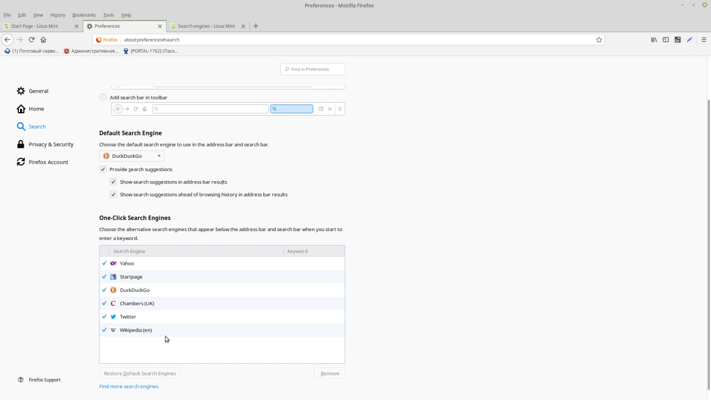
Task: Open Firefox Account sync section
Action: tap(42, 162)
